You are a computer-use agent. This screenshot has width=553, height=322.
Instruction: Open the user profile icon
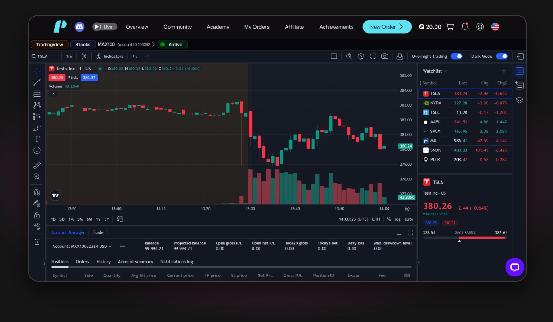(480, 27)
